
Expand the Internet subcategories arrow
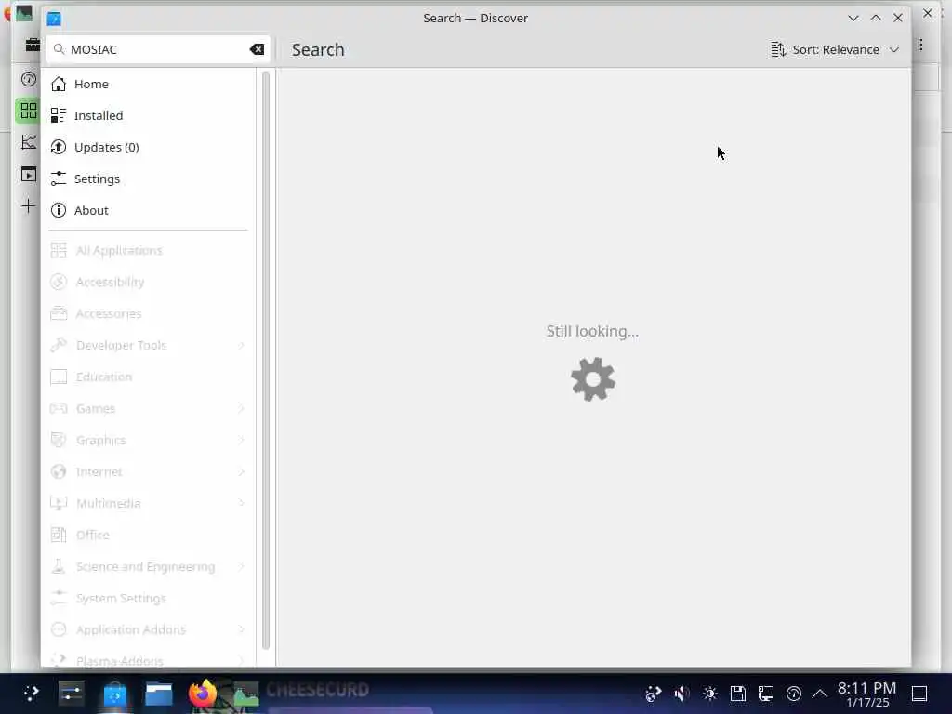click(x=241, y=471)
